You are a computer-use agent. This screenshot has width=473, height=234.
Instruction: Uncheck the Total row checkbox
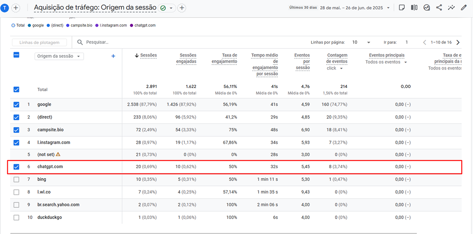point(17,90)
